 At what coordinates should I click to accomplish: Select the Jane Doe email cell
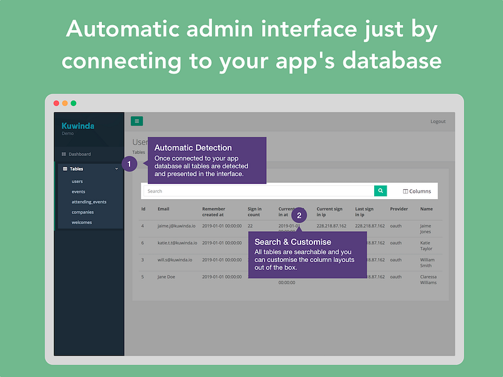[x=166, y=277]
